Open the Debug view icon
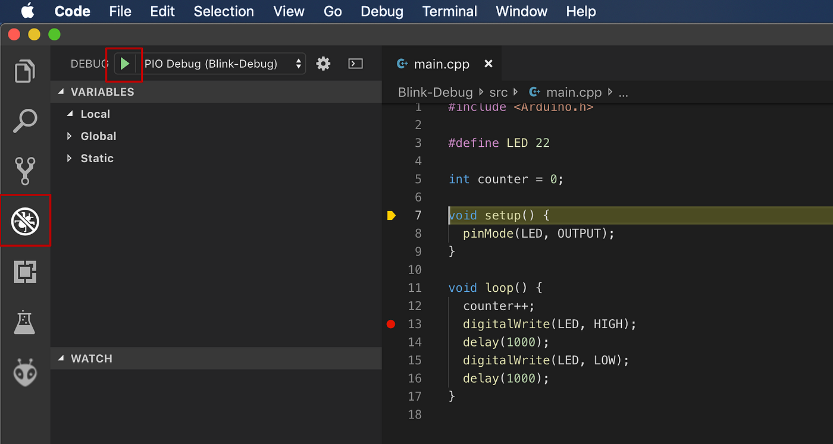The width and height of the screenshot is (833, 444). click(x=25, y=221)
